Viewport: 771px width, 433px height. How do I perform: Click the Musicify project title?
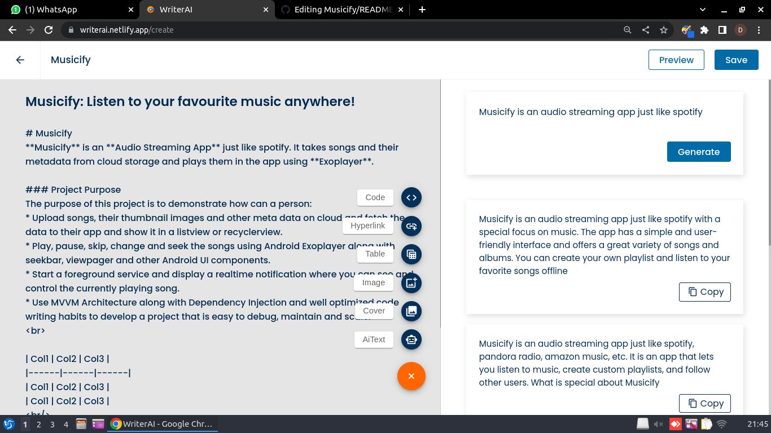(71, 60)
